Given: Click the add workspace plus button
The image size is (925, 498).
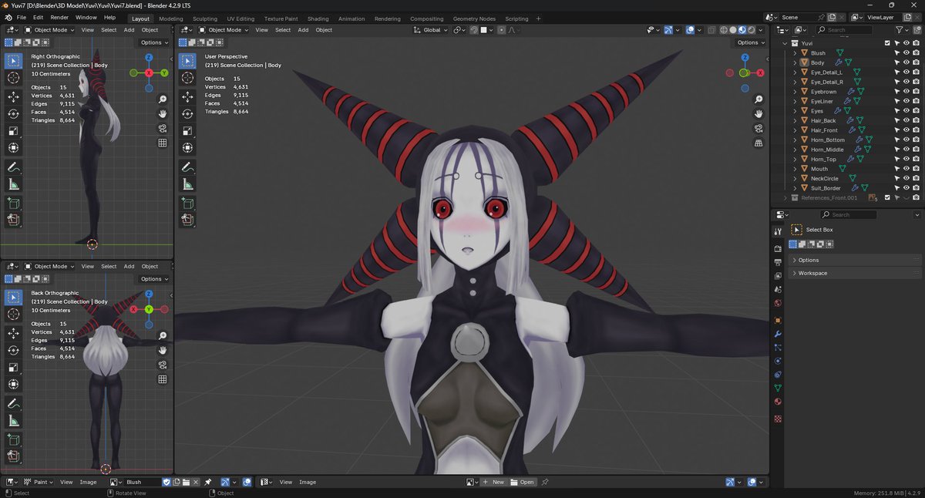Looking at the screenshot, I should pos(539,19).
